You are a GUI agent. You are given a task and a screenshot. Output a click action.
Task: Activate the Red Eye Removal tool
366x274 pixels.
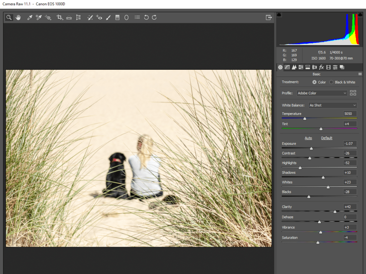99,17
